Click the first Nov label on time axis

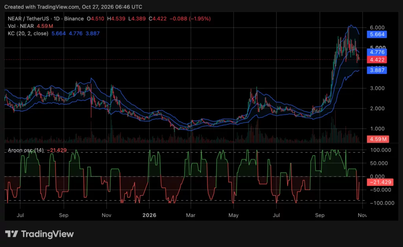click(x=106, y=215)
